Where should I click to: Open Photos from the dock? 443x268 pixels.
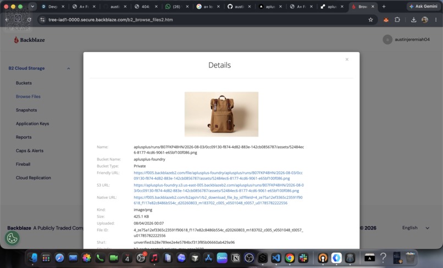tap(87, 258)
